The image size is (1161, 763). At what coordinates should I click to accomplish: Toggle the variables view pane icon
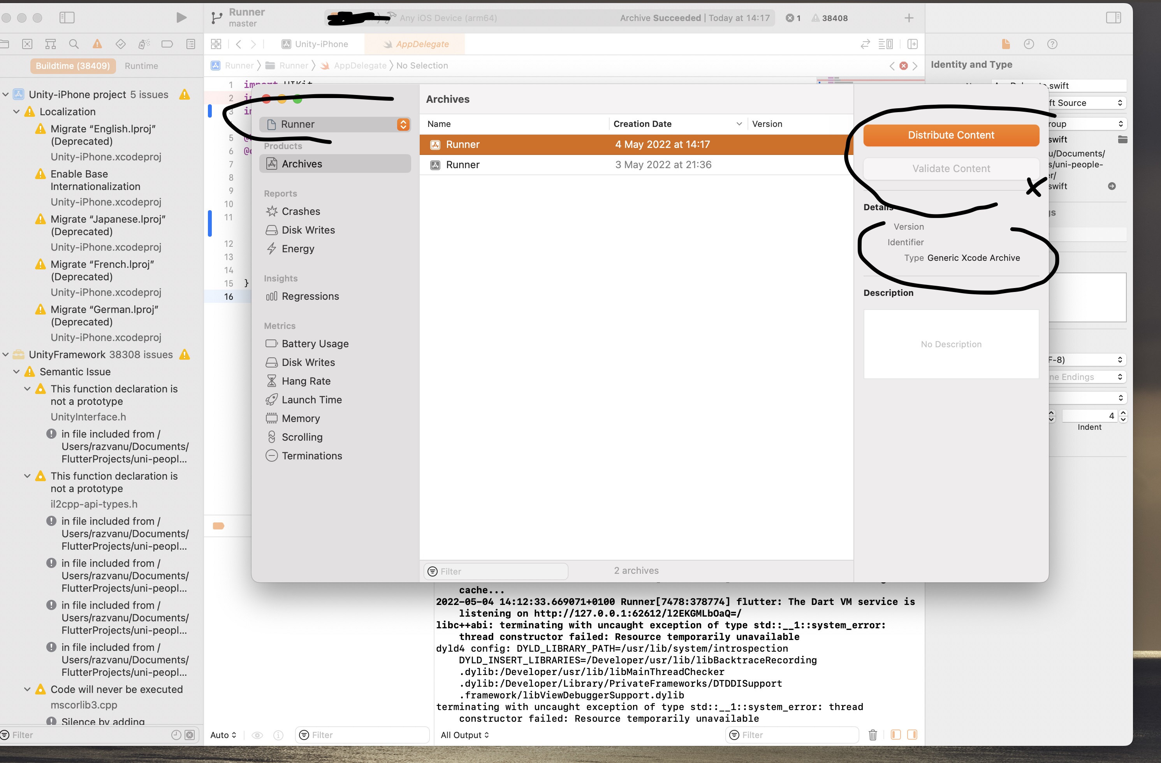pyautogui.click(x=895, y=735)
